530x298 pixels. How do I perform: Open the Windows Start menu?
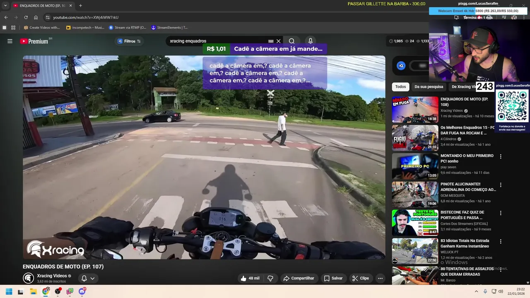tap(9, 291)
